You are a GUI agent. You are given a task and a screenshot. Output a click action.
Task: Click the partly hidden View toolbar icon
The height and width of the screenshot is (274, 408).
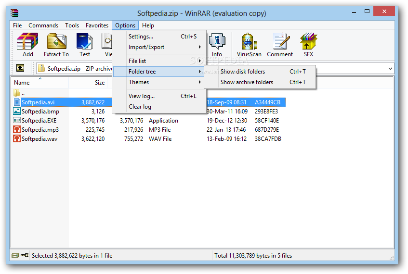pyautogui.click(x=107, y=41)
